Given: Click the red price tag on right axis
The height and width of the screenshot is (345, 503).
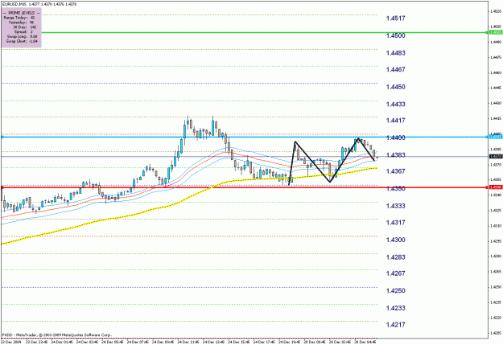Looking at the screenshot, I should pyautogui.click(x=495, y=187).
